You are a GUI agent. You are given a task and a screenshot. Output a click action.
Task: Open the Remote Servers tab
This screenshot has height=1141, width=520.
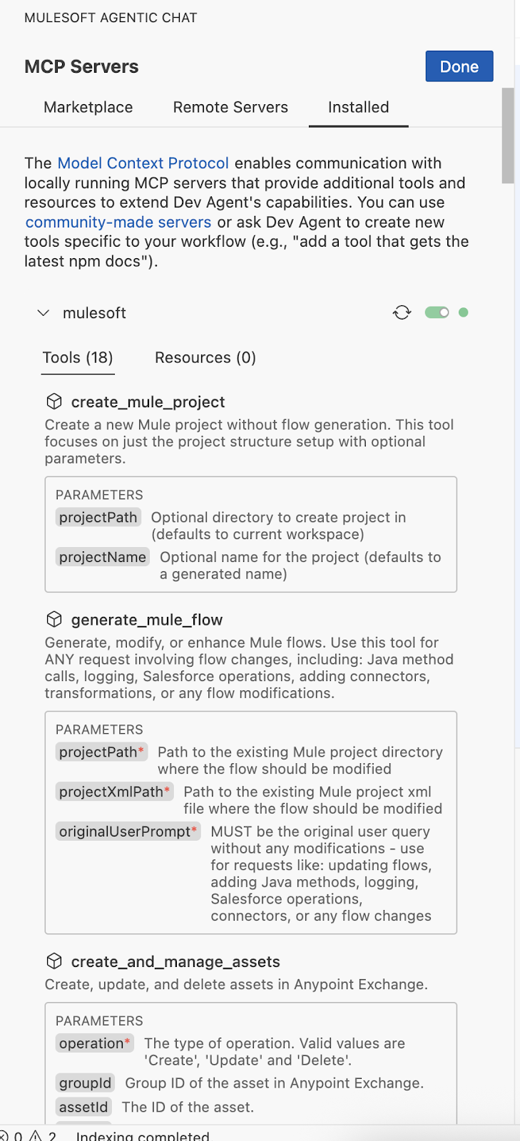pyautogui.click(x=230, y=107)
